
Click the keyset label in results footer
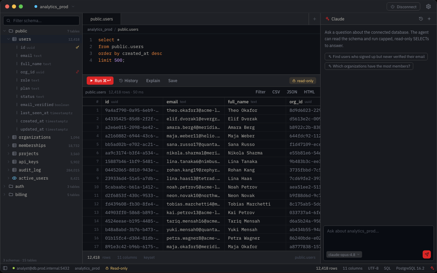click(x=149, y=257)
